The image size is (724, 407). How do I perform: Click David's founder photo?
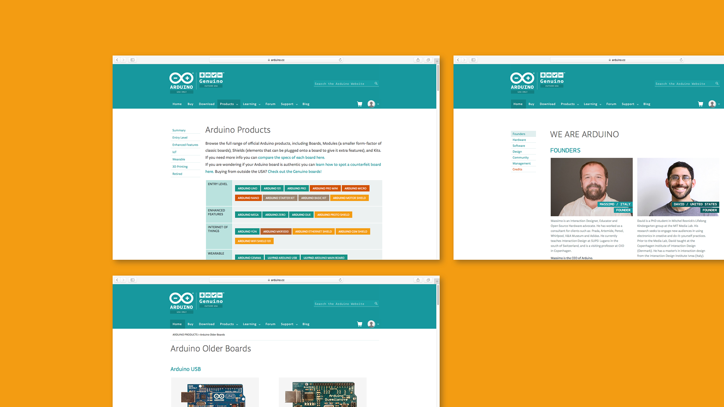click(678, 187)
